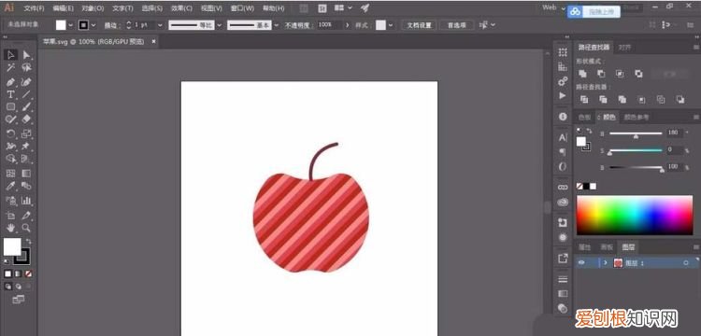The height and width of the screenshot is (336, 701).
Task: Select the Curvature tool
Action: [27, 82]
